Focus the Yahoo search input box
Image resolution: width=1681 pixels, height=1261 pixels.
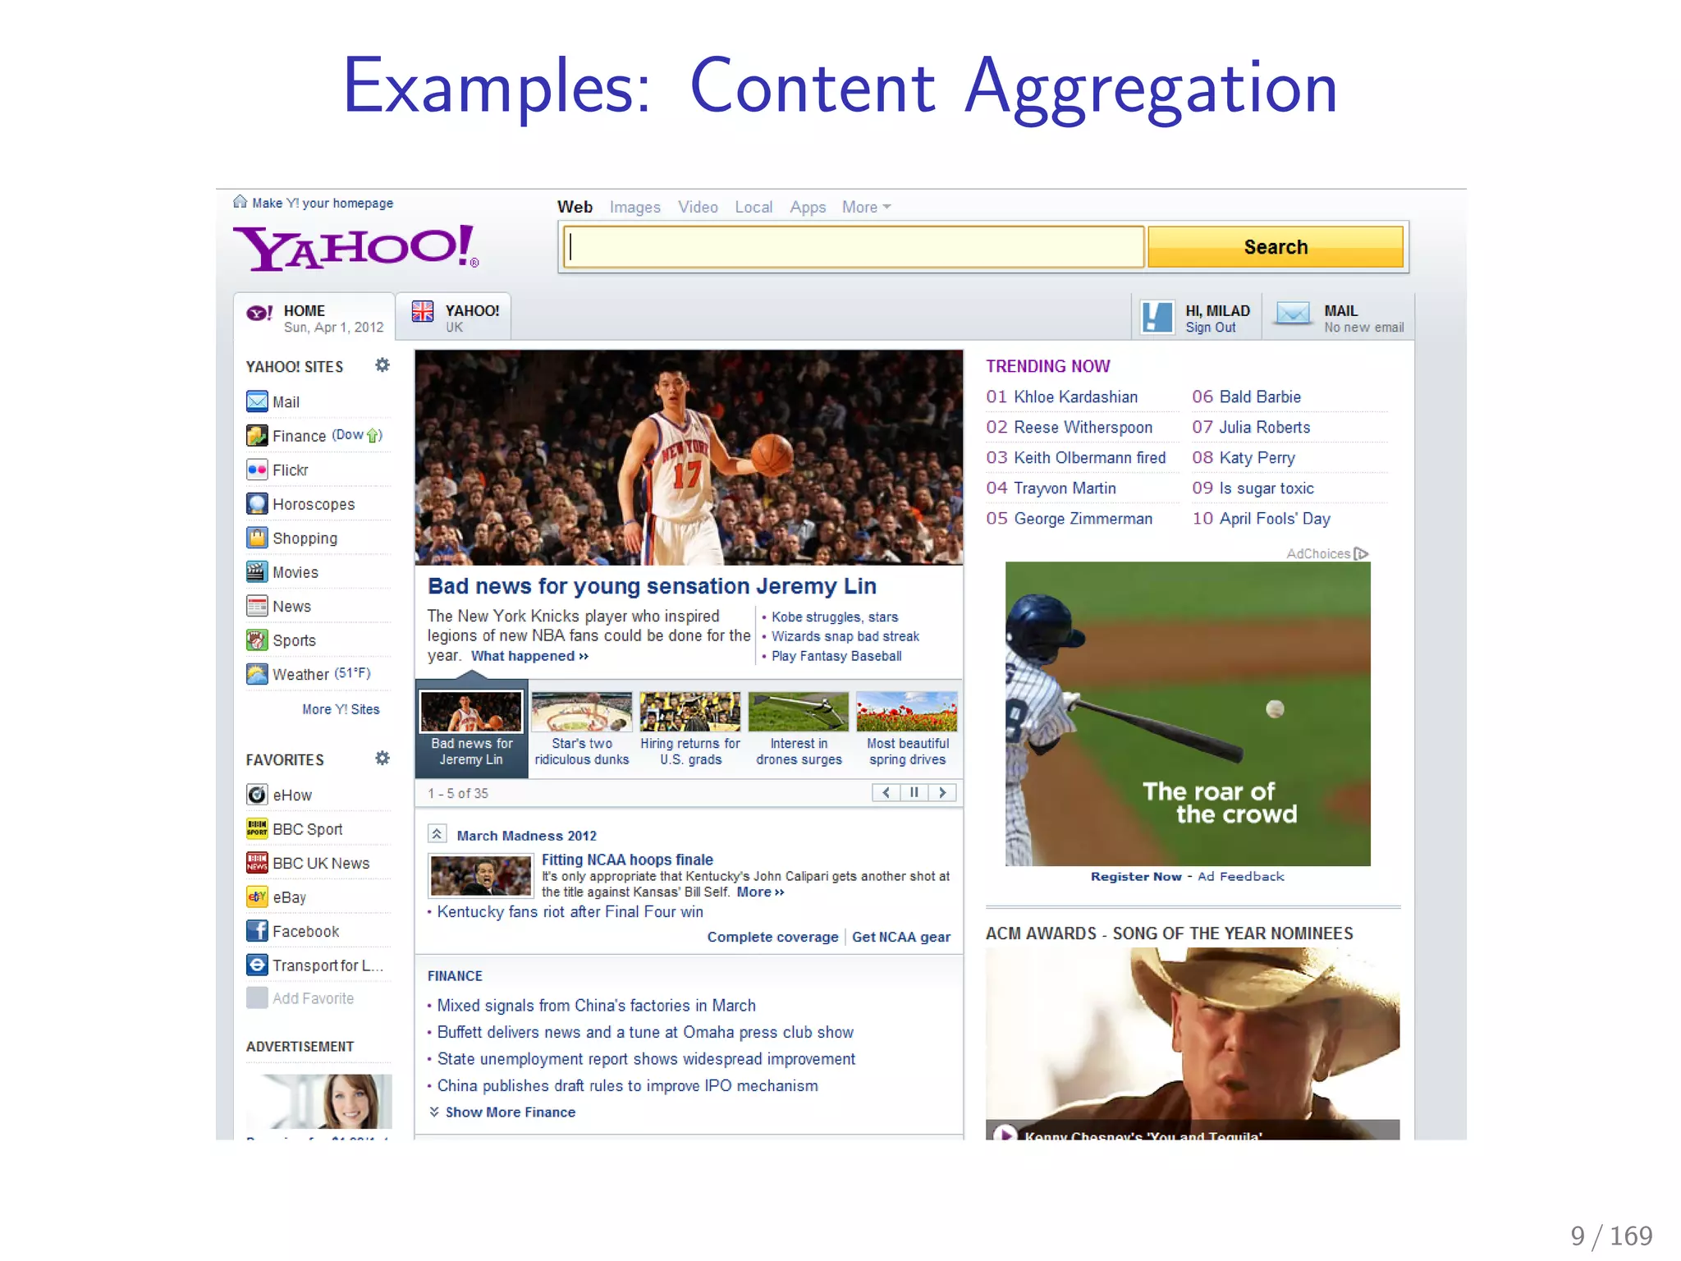[854, 247]
